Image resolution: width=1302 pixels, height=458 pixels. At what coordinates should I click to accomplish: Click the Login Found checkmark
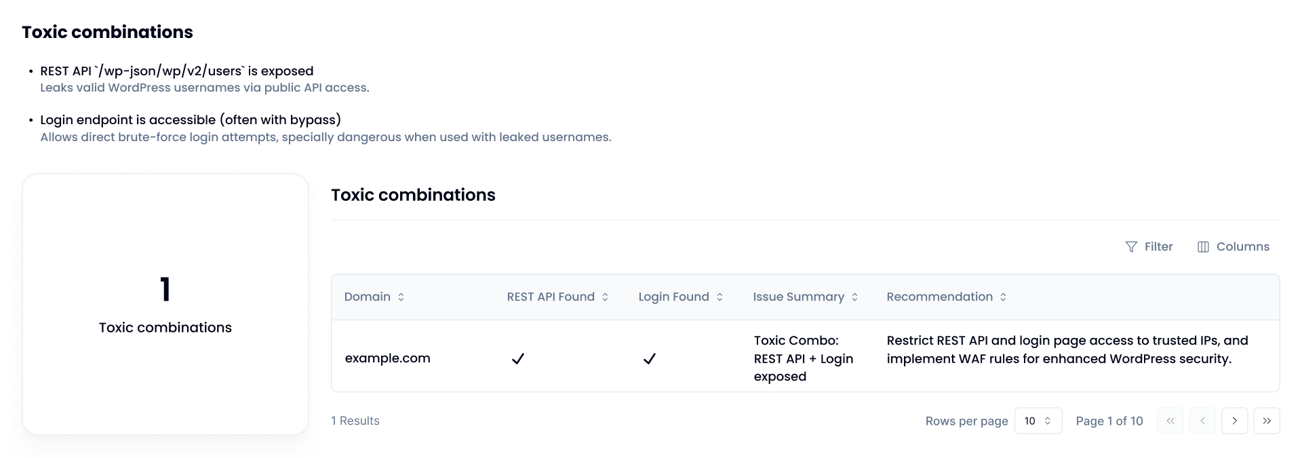(x=650, y=358)
